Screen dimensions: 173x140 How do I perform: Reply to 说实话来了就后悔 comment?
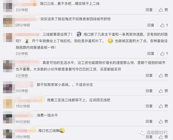point(151,25)
